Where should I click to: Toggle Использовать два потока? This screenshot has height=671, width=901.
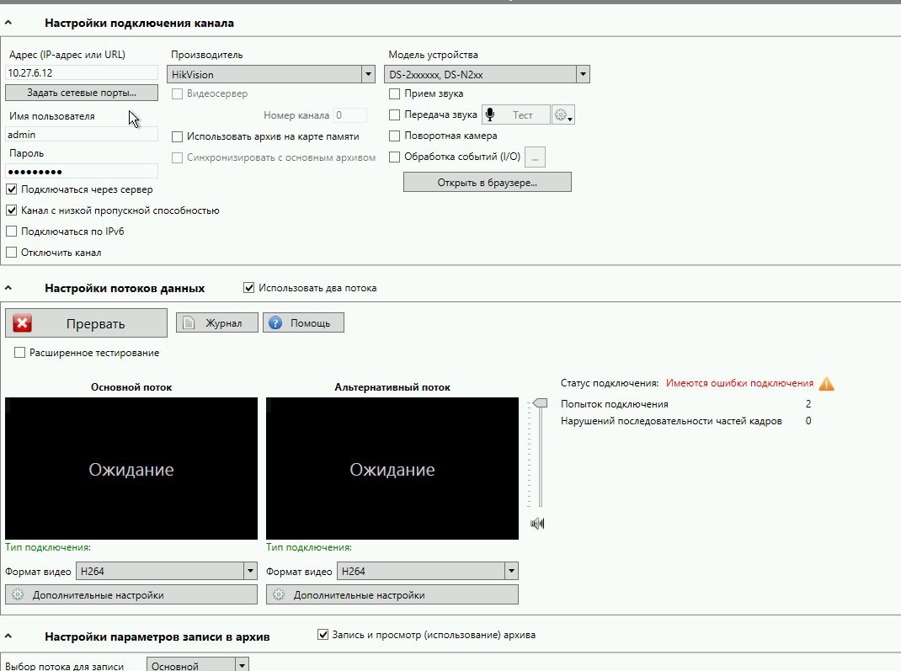coord(248,288)
